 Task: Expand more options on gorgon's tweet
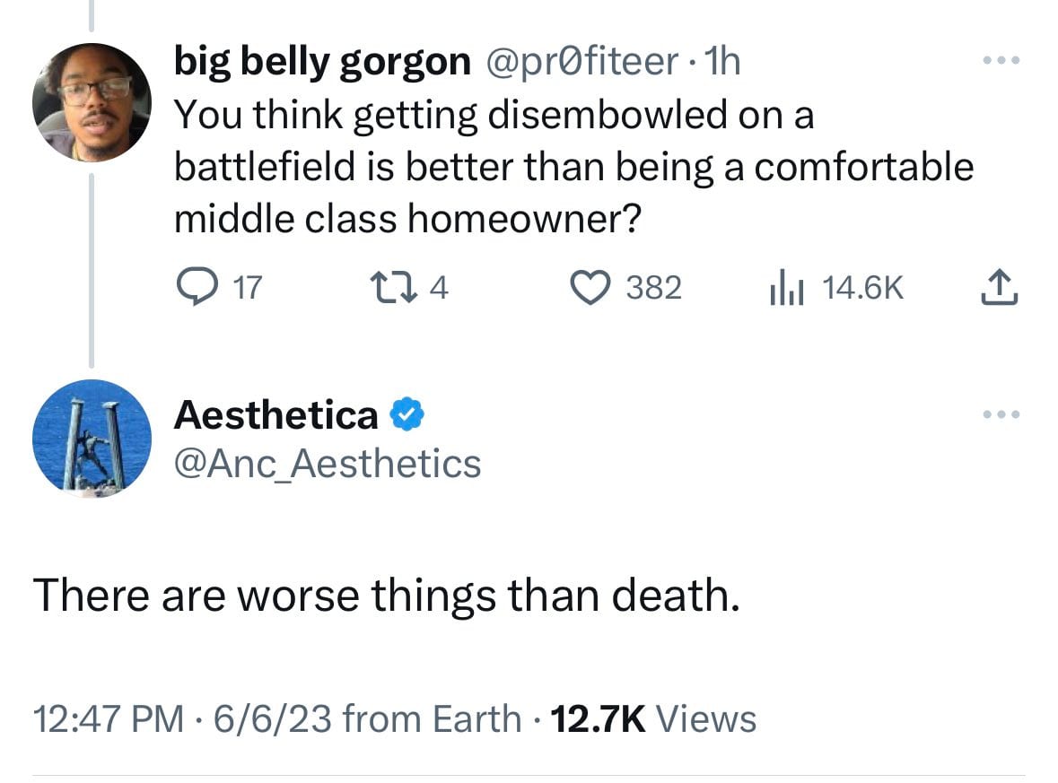(1001, 61)
